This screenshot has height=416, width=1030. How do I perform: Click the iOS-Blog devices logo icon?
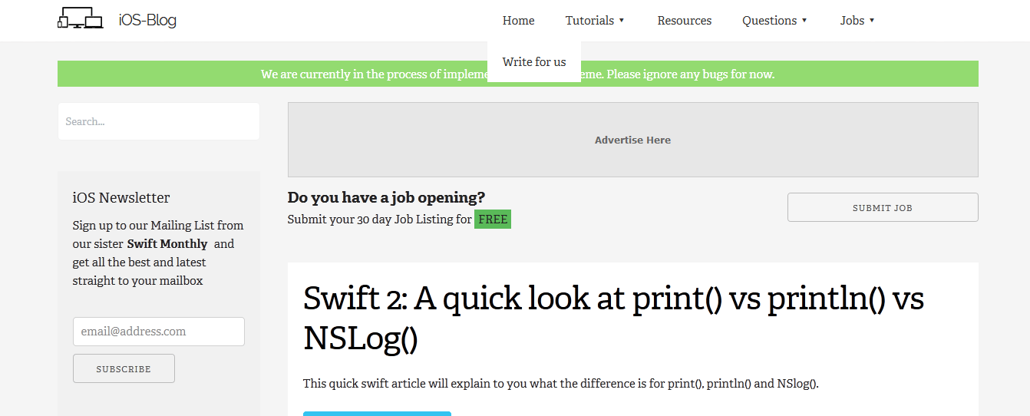coord(81,18)
